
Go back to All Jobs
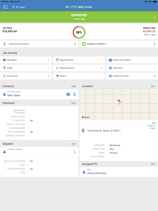pos(19,7)
